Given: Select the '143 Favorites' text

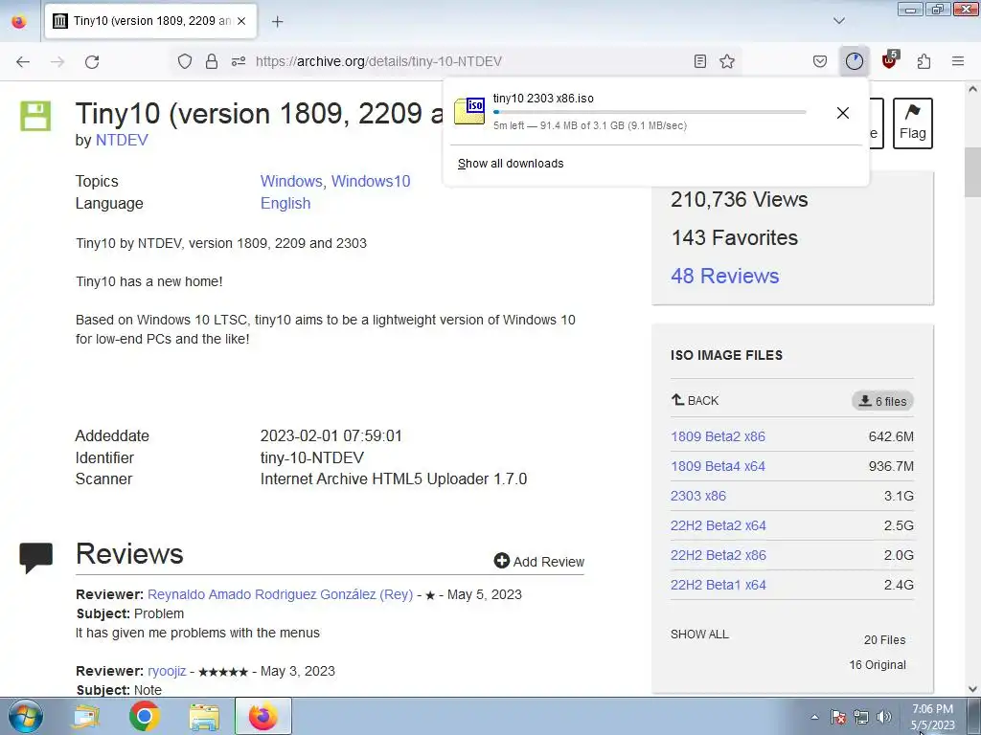Looking at the screenshot, I should coord(735,237).
